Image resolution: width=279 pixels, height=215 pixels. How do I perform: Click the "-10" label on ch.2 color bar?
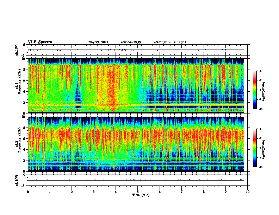(x=260, y=167)
